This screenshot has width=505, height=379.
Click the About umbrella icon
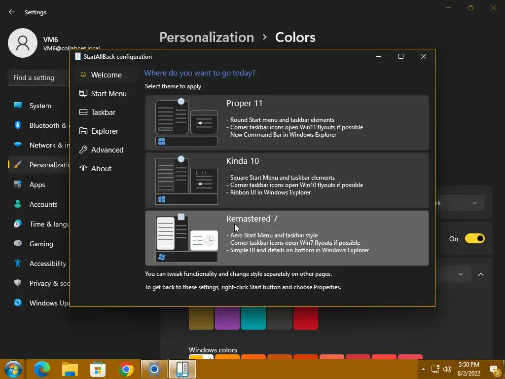[x=83, y=168]
